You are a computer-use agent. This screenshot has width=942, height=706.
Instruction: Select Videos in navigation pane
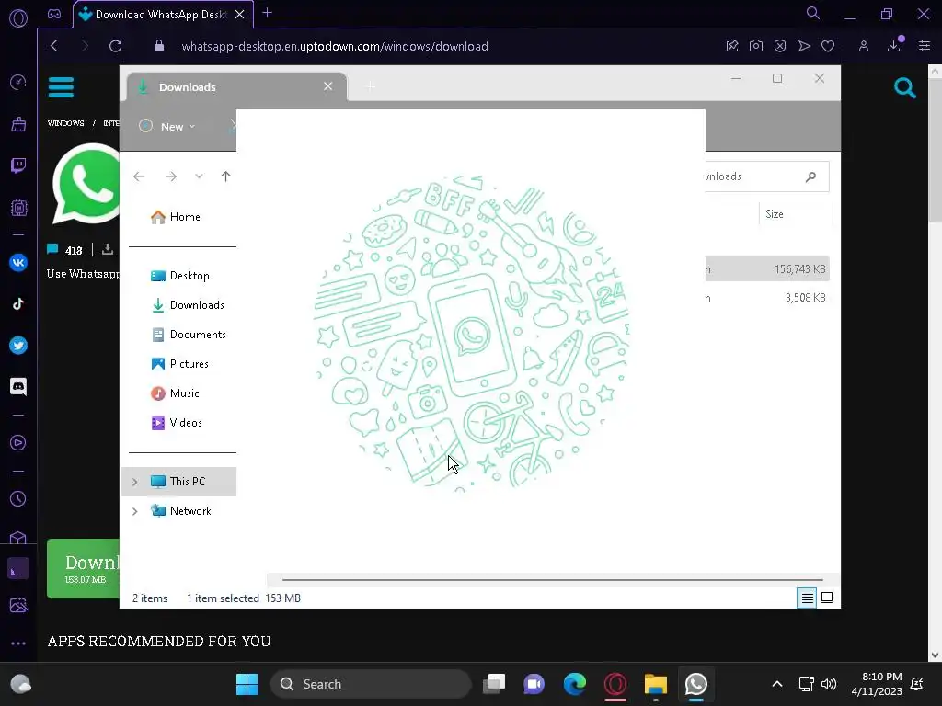(x=177, y=423)
